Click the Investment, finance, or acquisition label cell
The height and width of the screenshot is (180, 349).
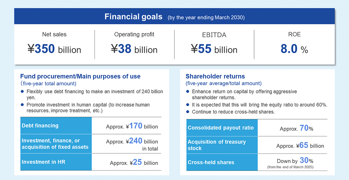(x=56, y=144)
